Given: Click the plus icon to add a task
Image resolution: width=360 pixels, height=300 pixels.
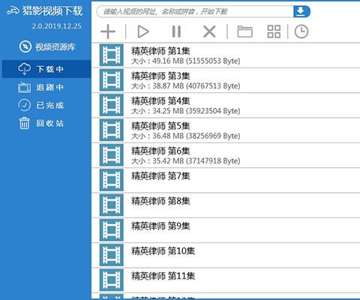Looking at the screenshot, I should (108, 31).
